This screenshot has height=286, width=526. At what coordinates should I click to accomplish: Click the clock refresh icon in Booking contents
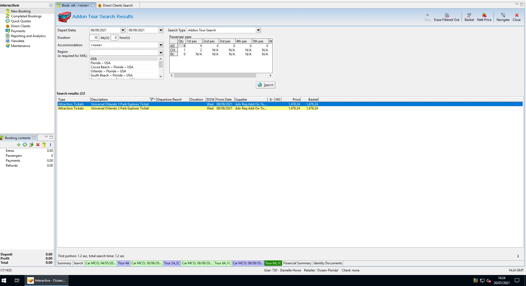[25, 145]
